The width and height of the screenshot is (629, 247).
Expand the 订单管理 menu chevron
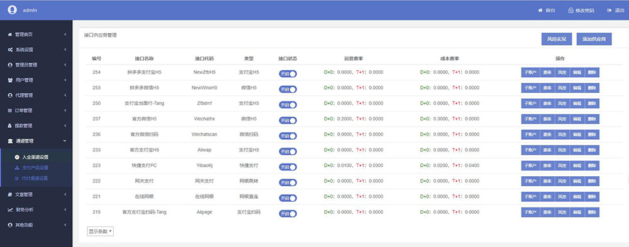pyautogui.click(x=65, y=111)
